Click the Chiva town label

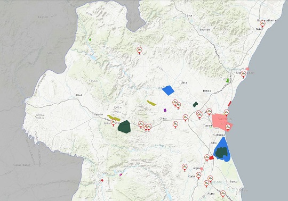(x=163, y=119)
